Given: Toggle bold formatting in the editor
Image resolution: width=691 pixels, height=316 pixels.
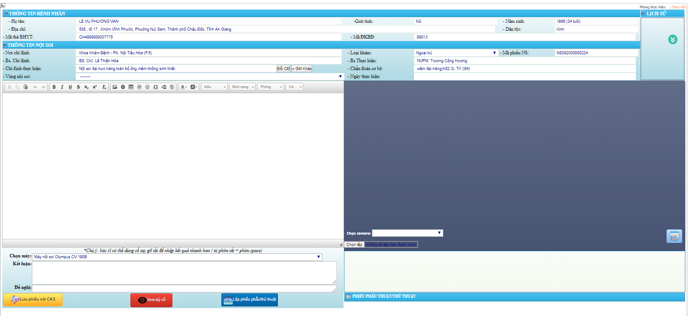Looking at the screenshot, I should click(x=54, y=87).
